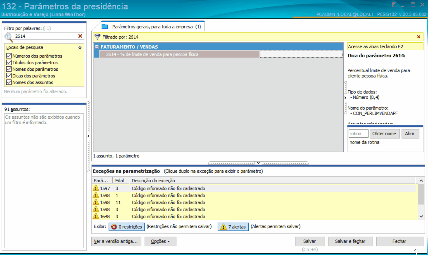Viewport: 428px width, 255px height.
Task: Toggle Números dos parâmetros checkbox
Action: click(9, 56)
